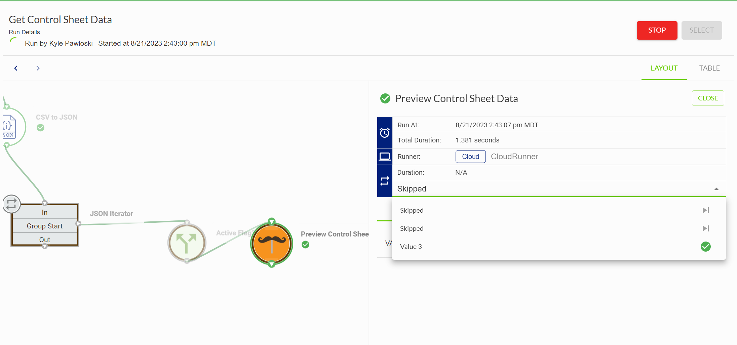
Task: Select Group Start inside the JSON Iterator block
Action: pos(44,226)
